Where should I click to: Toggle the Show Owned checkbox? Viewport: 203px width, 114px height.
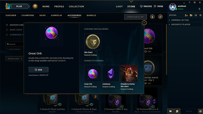(x=7, y=49)
